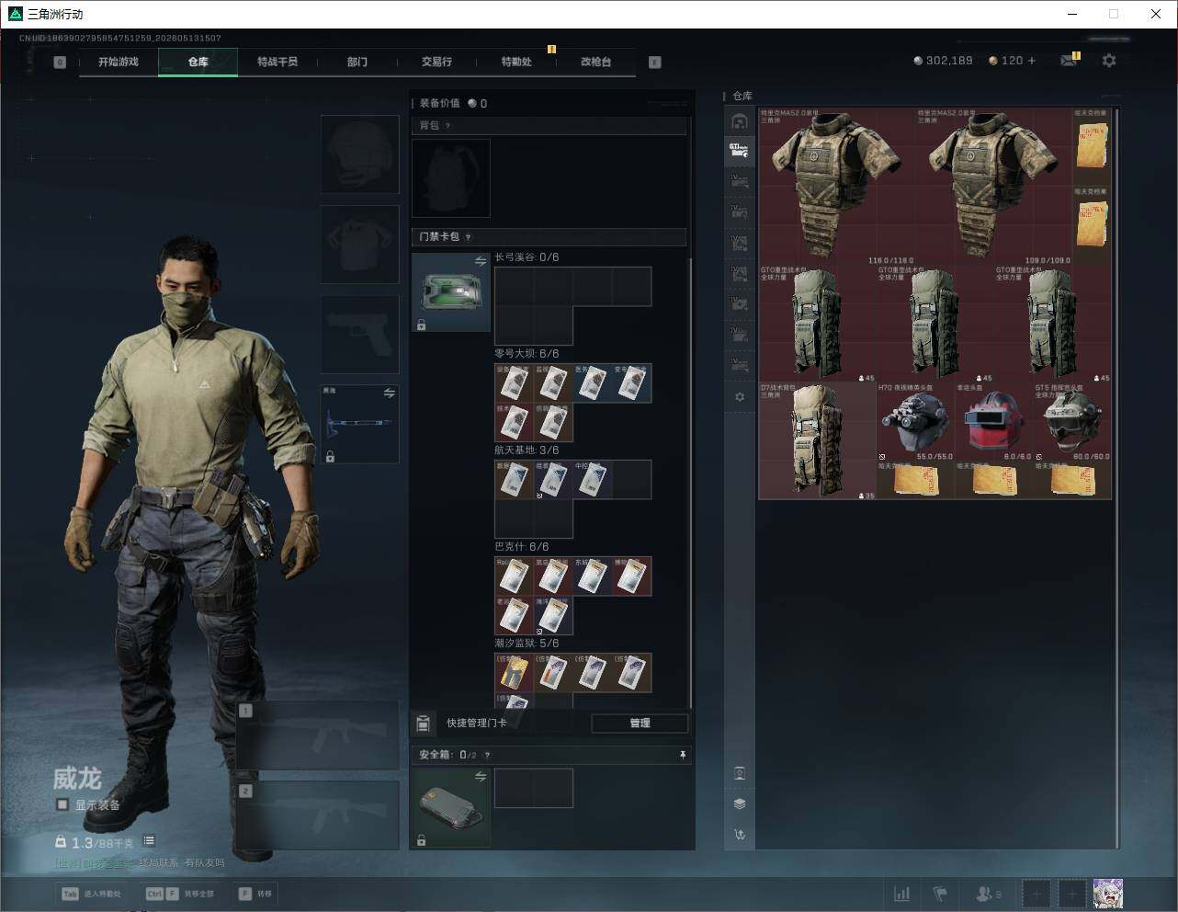
Task: Toggle lock on melee weapon slot
Action: [x=330, y=456]
